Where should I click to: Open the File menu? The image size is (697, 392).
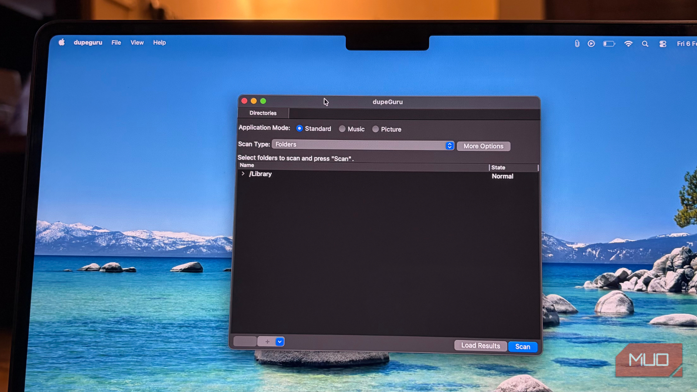pos(116,42)
